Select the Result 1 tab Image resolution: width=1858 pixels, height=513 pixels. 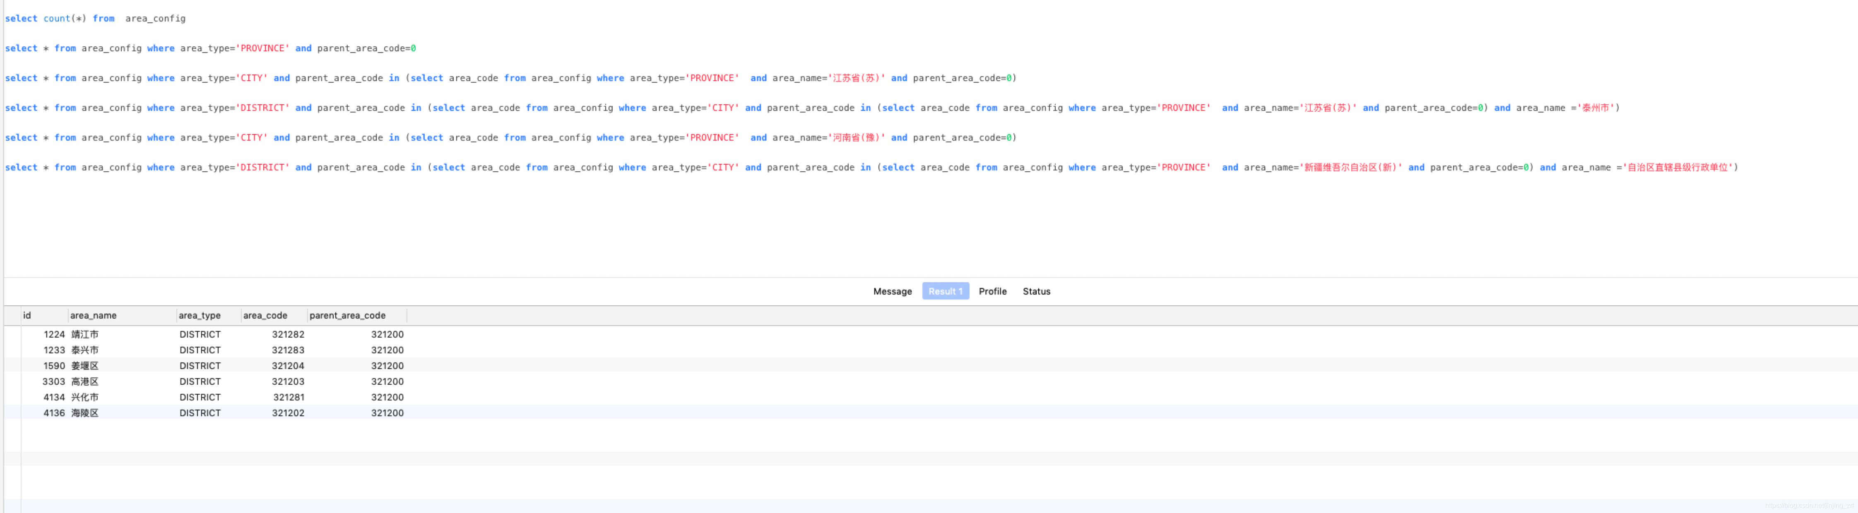click(x=945, y=291)
